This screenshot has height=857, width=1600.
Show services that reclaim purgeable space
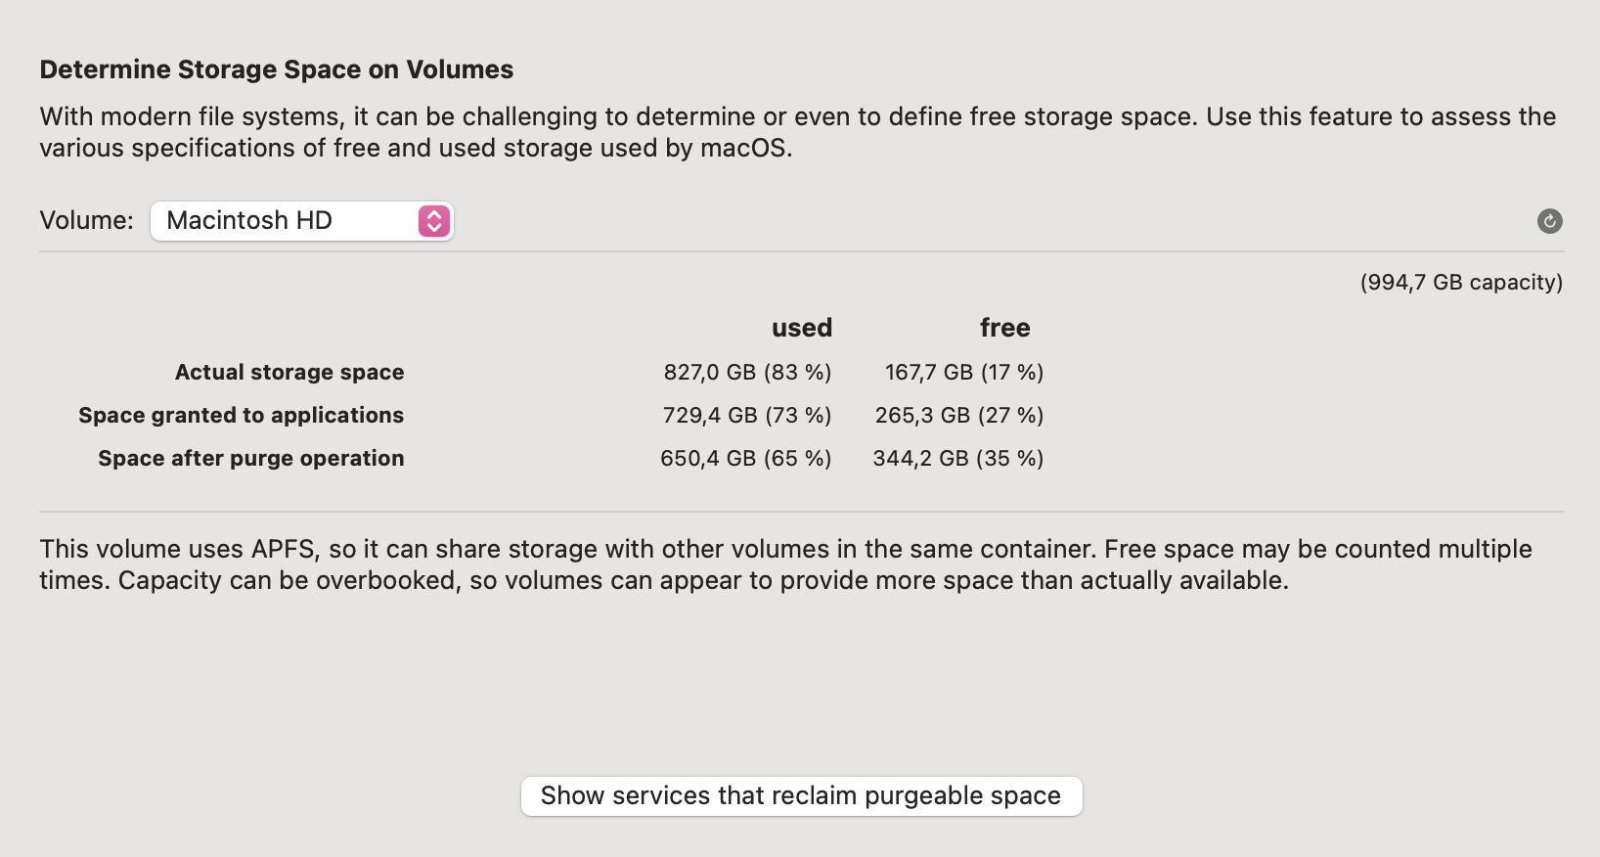point(801,796)
